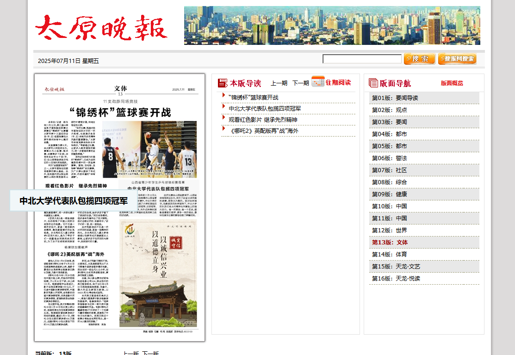The width and height of the screenshot is (515, 355).
Task: Open article 观看红色影片 继承先烈精神
Action: point(263,120)
